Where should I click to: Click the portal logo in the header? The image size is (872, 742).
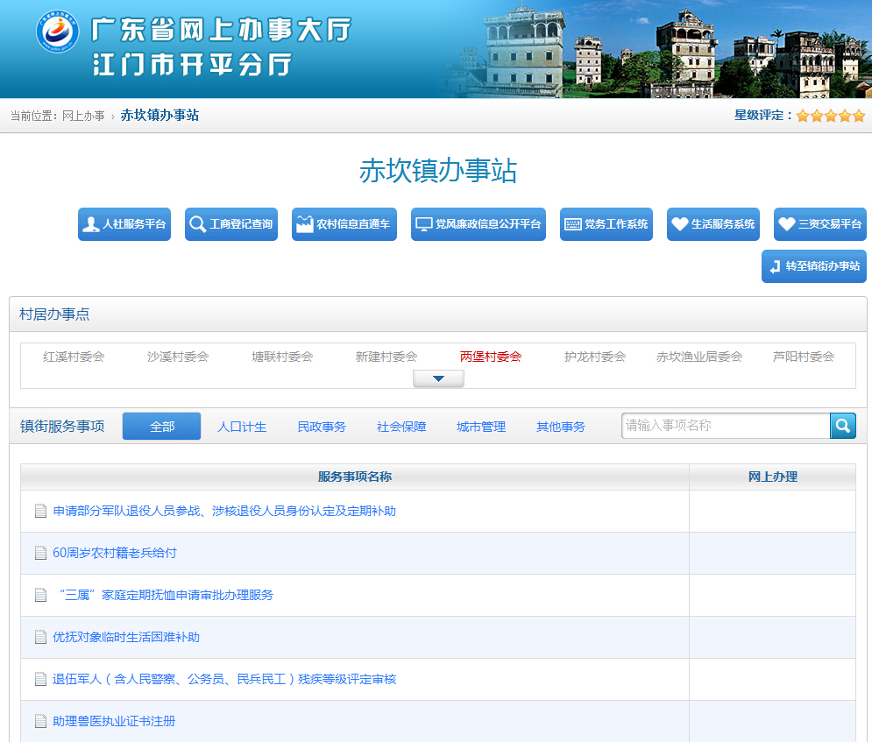[x=57, y=32]
